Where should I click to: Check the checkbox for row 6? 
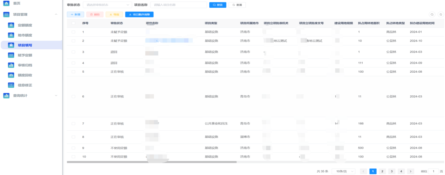pos(73,96)
